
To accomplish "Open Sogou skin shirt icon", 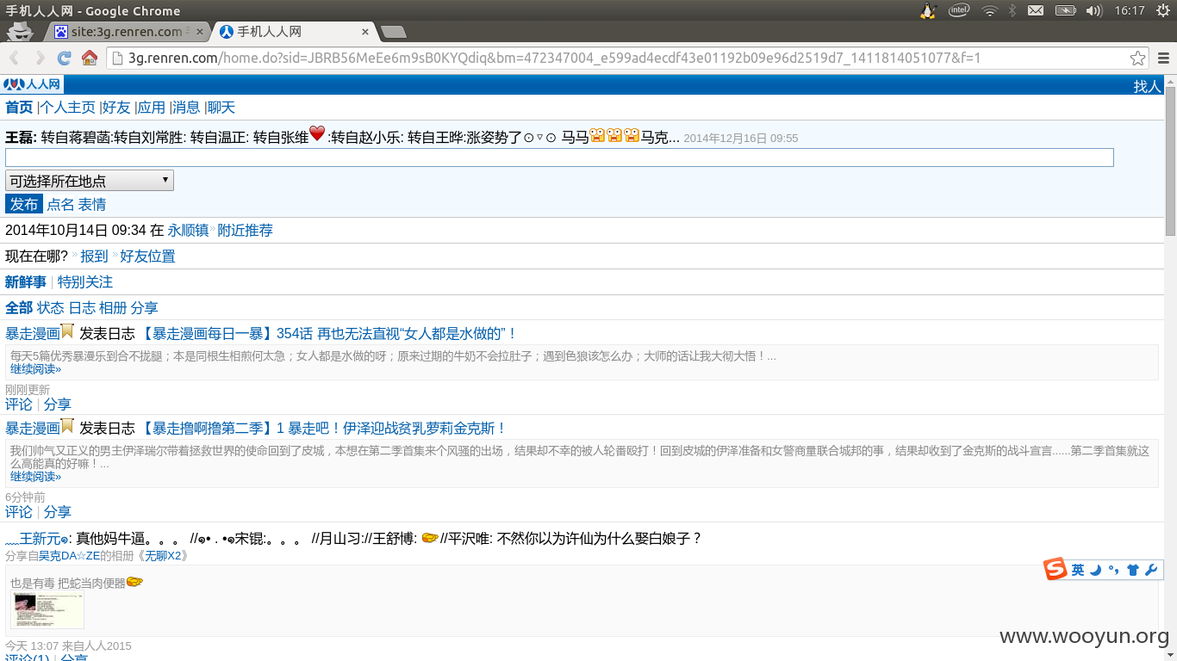I will [x=1132, y=570].
